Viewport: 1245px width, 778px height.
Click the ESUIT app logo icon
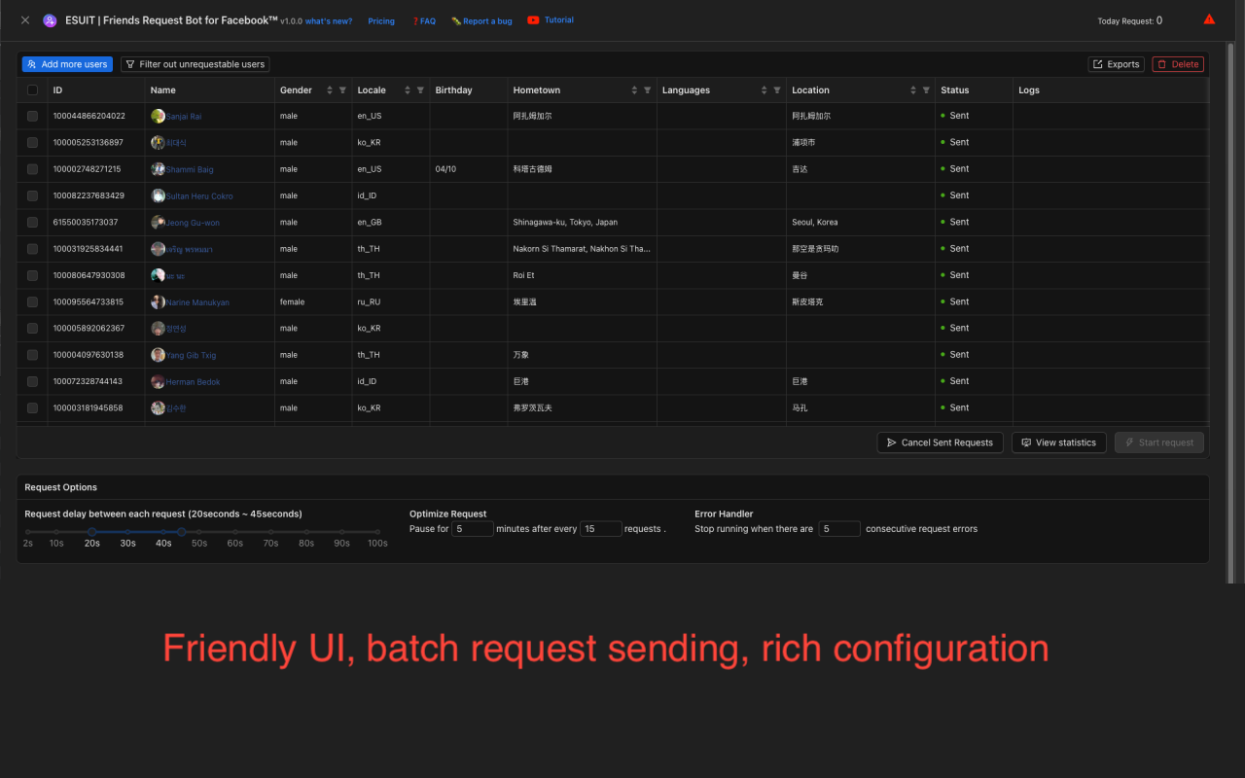tap(50, 19)
